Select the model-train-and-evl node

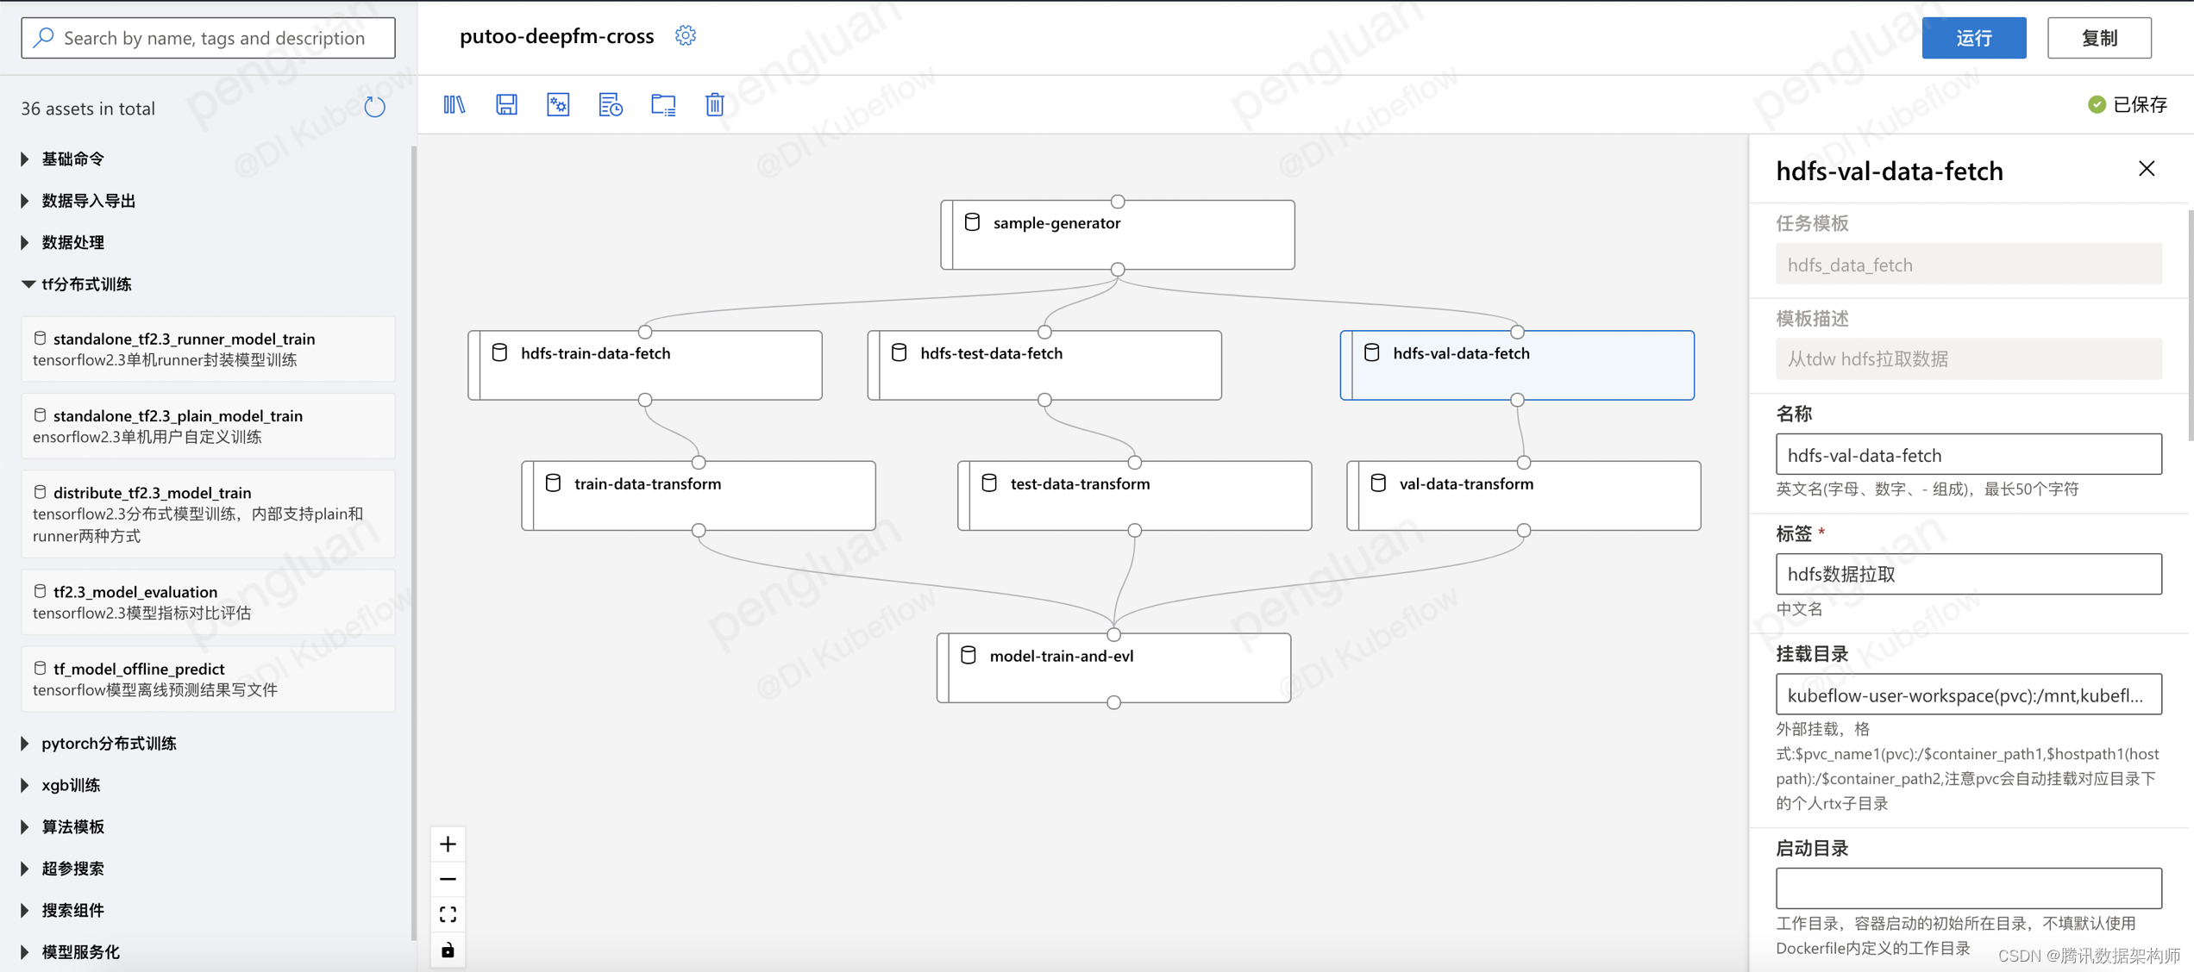pyautogui.click(x=1113, y=668)
